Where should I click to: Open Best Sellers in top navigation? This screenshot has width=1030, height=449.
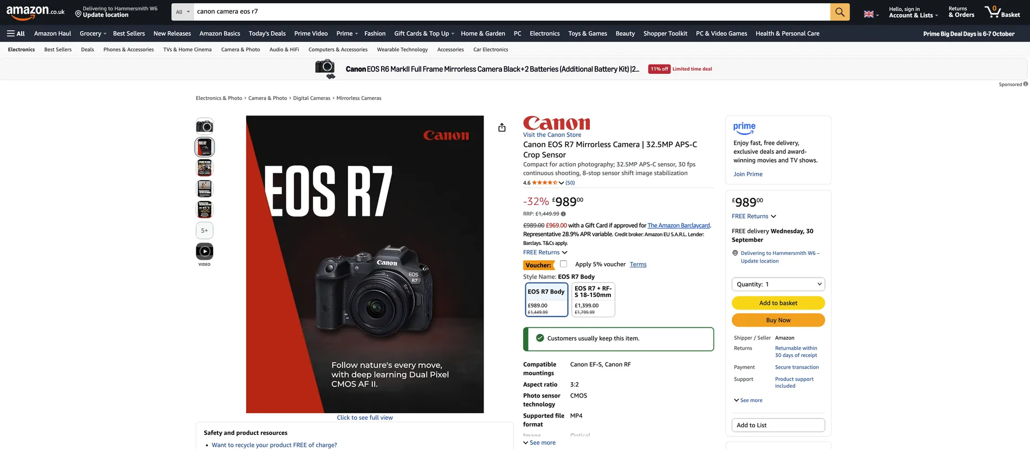[x=129, y=34]
